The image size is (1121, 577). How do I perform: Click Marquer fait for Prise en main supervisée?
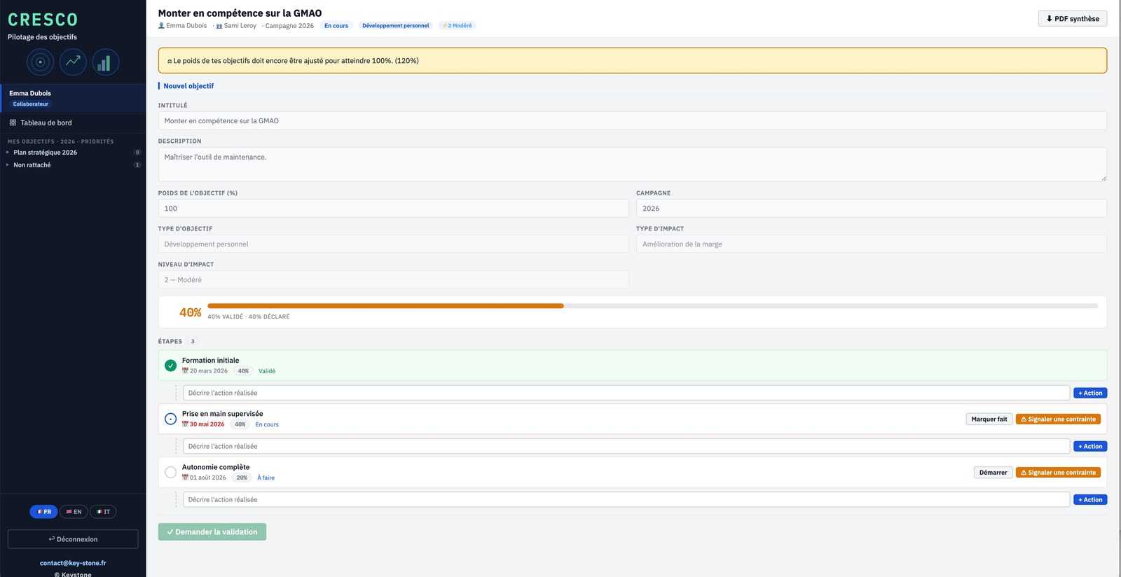(989, 419)
